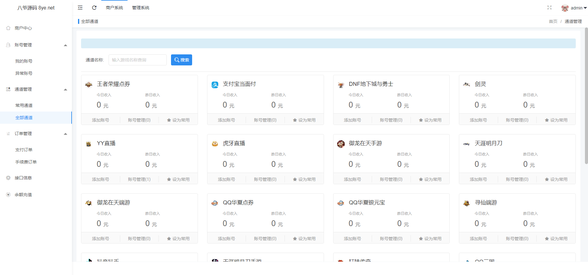The width and height of the screenshot is (588, 275).
Task: Switch to the 商户系统 tab
Action: pyautogui.click(x=114, y=8)
